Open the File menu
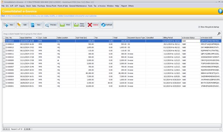Viewport: 223px width, 132px height. click(x=3, y=6)
